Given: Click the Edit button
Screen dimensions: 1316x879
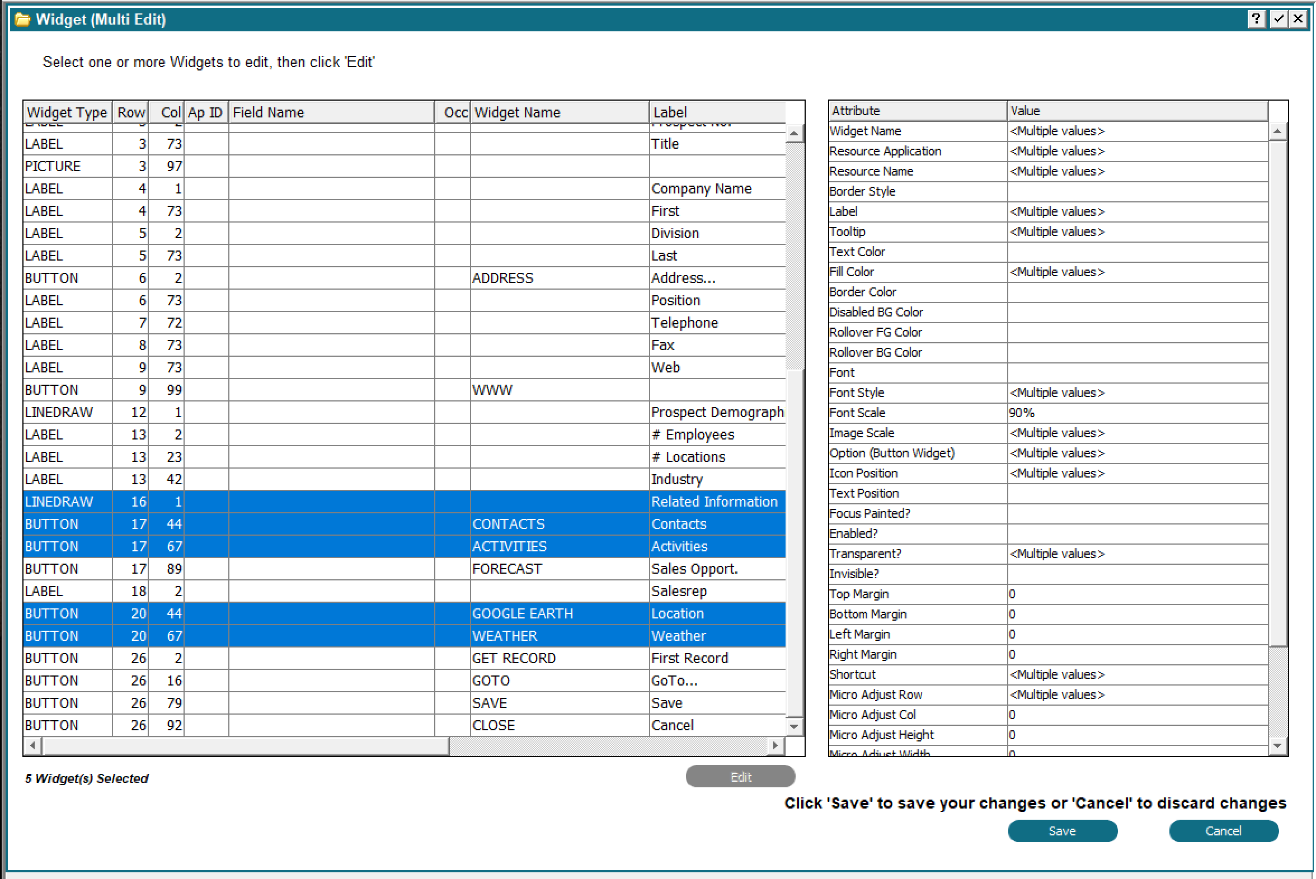Looking at the screenshot, I should pyautogui.click(x=740, y=777).
